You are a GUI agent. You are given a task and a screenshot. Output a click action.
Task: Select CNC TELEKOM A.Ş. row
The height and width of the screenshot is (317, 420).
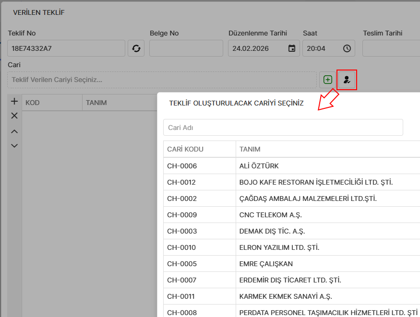(x=270, y=215)
